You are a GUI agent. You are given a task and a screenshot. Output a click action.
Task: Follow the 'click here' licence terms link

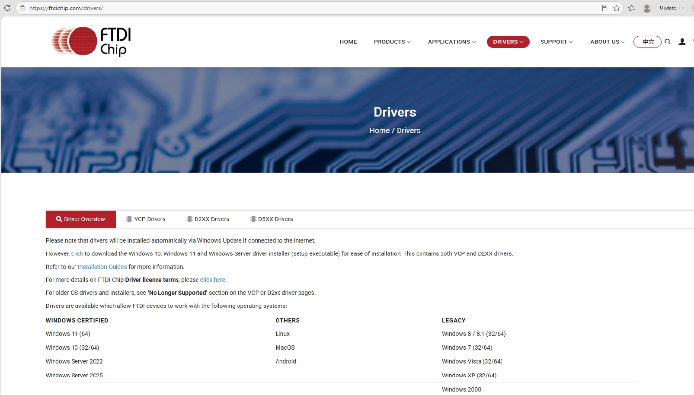tap(213, 280)
